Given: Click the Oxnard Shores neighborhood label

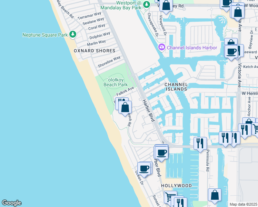Looking at the screenshot, I should pyautogui.click(x=95, y=51).
